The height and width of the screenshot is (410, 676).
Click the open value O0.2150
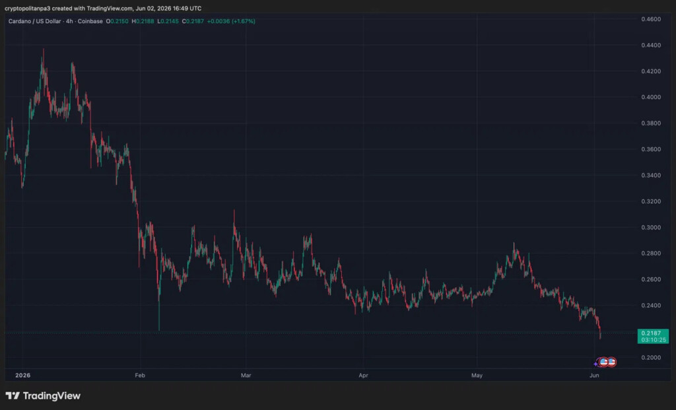[x=118, y=21]
